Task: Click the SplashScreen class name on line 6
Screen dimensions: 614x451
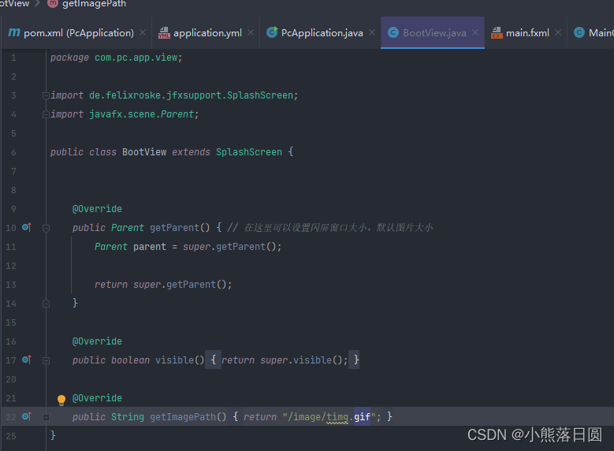Action: click(x=249, y=152)
